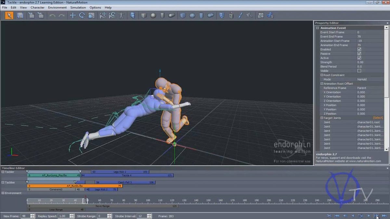Select the Translate (move) tool icon
The image size is (390, 219).
[x=72, y=15]
